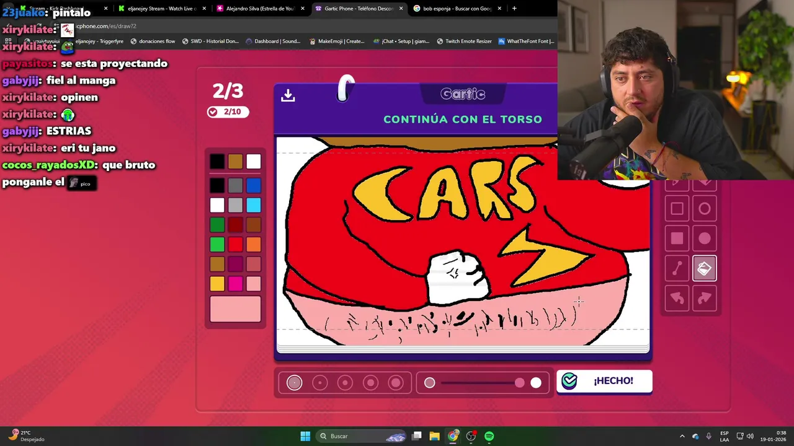Pick the hot pink color swatch

(x=235, y=284)
